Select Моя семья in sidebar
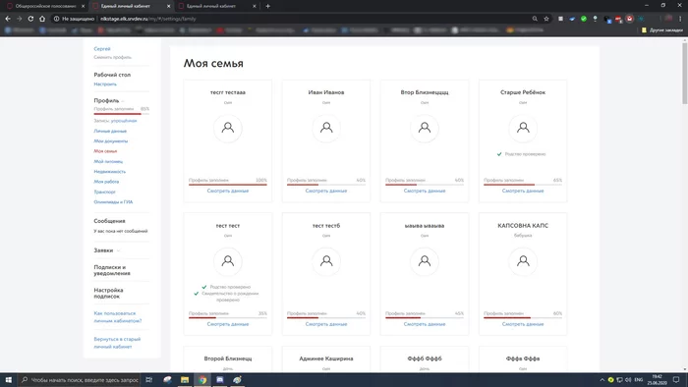Image resolution: width=688 pixels, height=387 pixels. [105, 151]
